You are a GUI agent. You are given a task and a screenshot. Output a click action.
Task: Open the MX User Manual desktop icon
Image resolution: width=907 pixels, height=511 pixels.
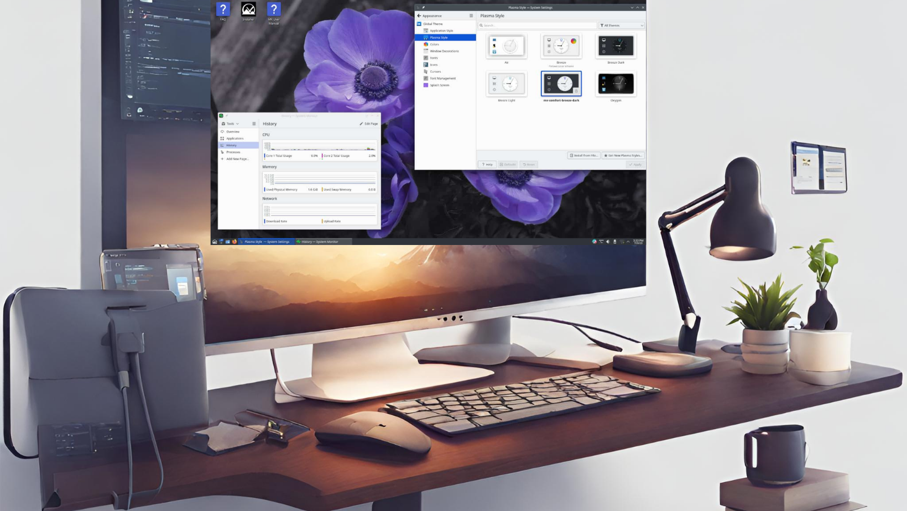tap(274, 13)
